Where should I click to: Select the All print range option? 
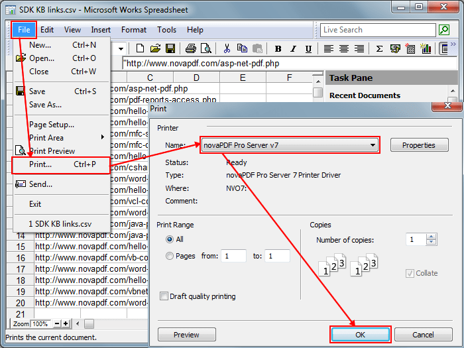tap(170, 239)
